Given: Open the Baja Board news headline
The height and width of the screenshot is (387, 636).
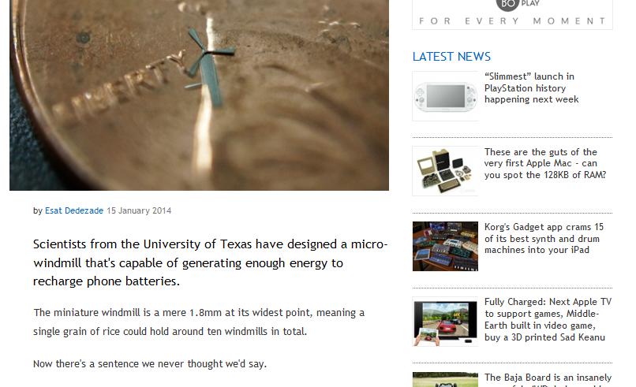Looking at the screenshot, I should [548, 380].
